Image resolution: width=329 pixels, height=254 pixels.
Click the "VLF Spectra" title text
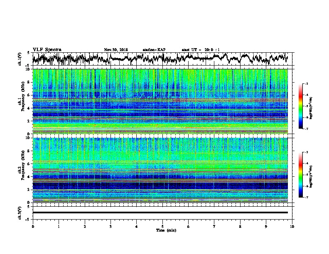coord(47,50)
